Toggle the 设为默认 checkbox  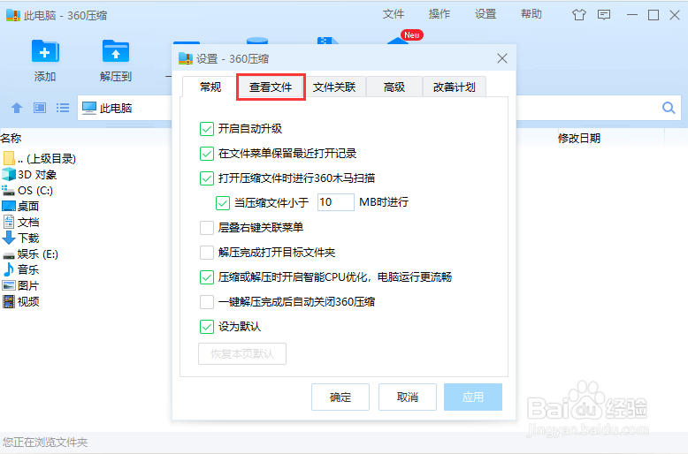(x=207, y=327)
